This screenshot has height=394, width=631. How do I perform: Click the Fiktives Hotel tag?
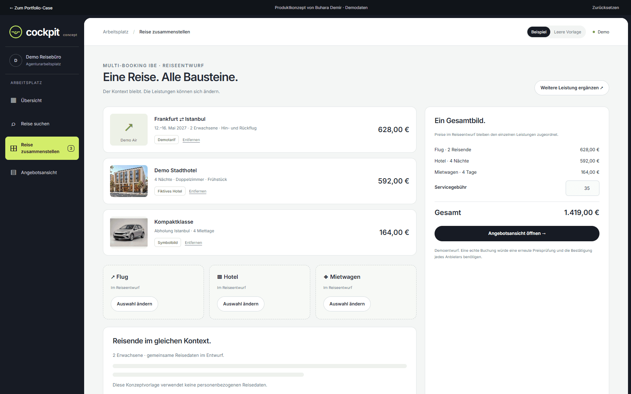tap(170, 191)
